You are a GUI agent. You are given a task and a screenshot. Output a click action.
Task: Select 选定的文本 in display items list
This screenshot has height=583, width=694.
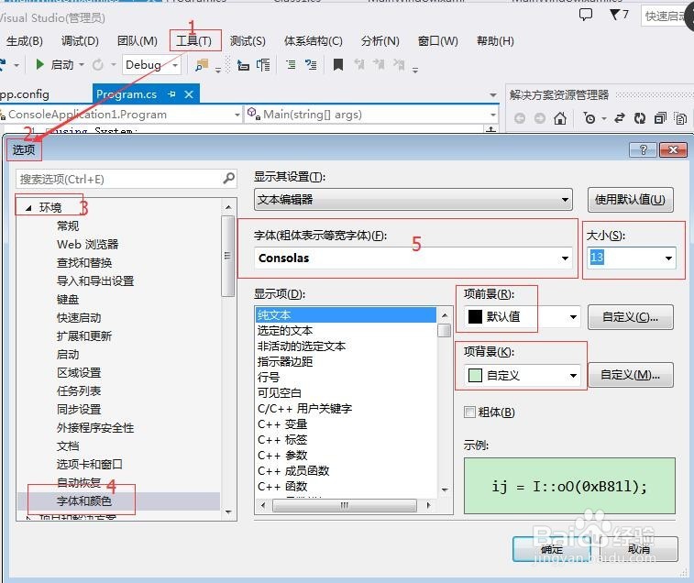point(285,331)
